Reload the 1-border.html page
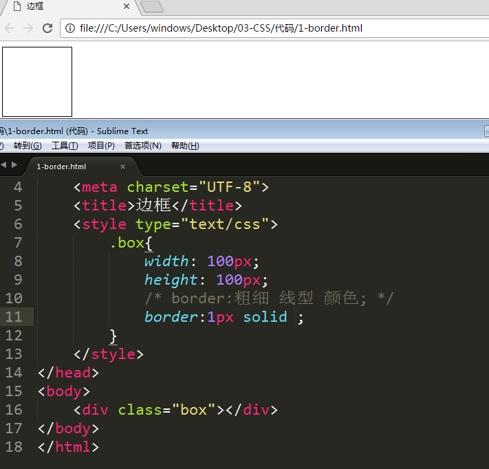 (47, 28)
